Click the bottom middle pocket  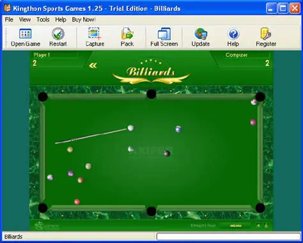pyautogui.click(x=151, y=211)
